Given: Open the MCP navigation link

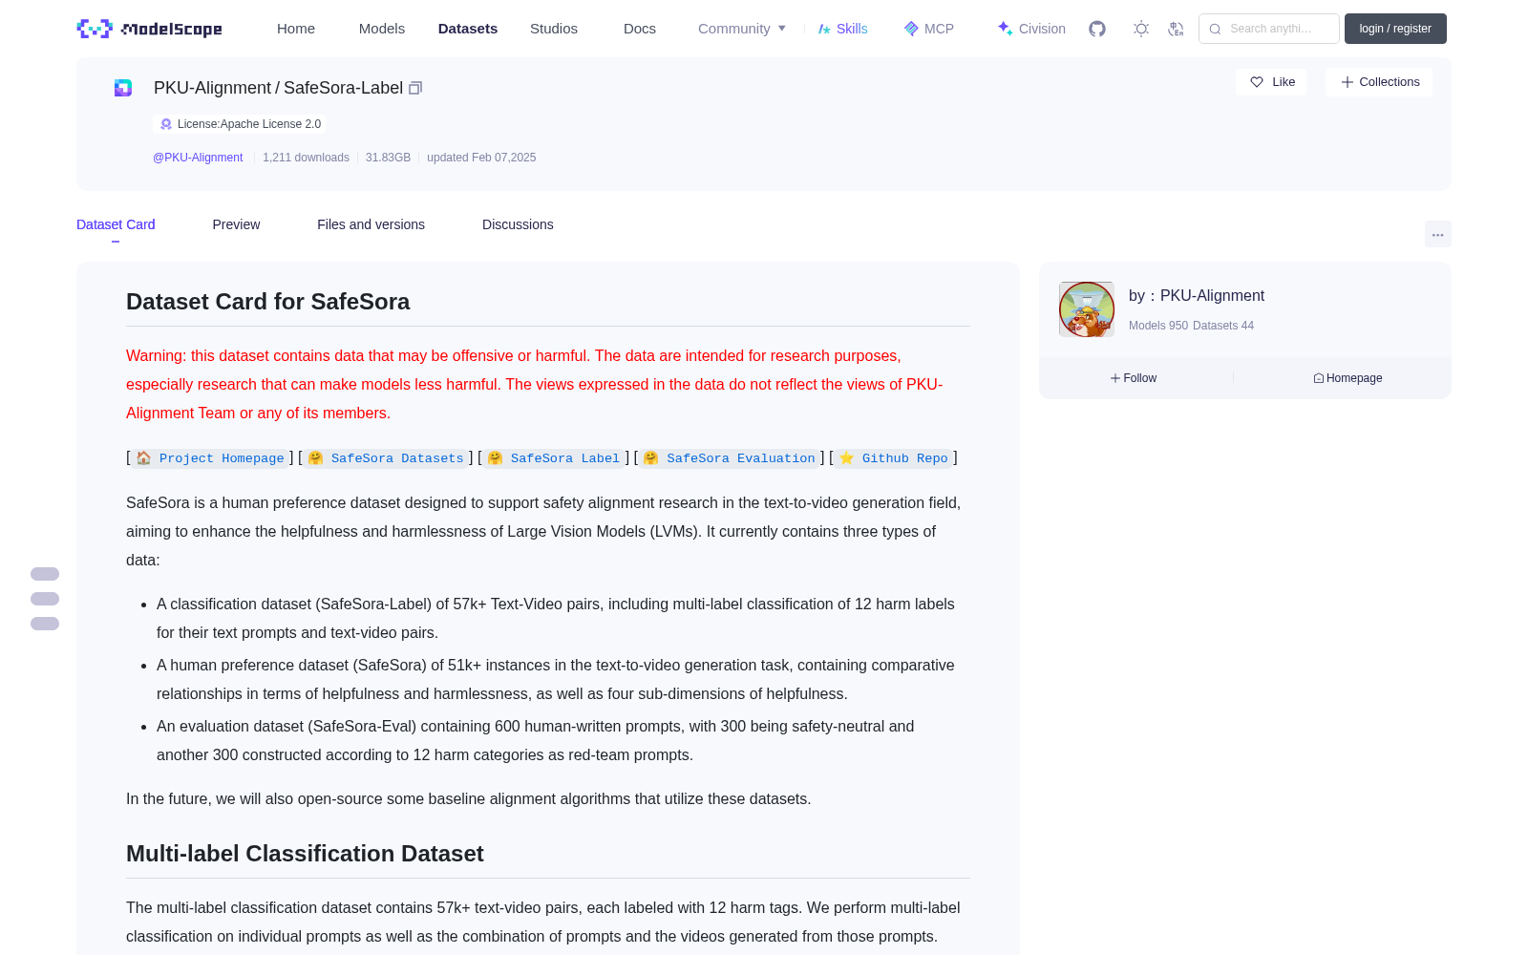Looking at the screenshot, I should (929, 29).
